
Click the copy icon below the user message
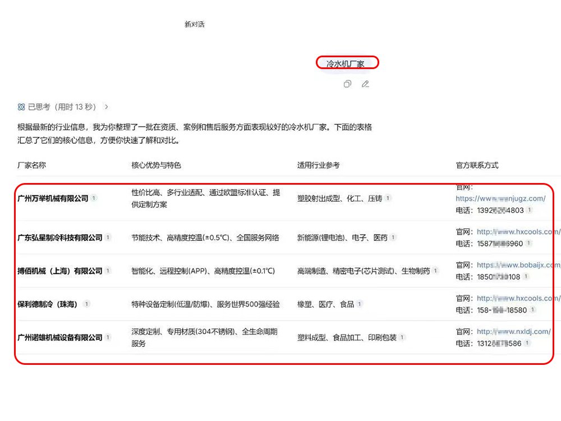(347, 84)
